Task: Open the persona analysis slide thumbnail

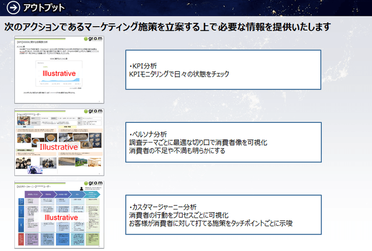Action: tap(60, 142)
